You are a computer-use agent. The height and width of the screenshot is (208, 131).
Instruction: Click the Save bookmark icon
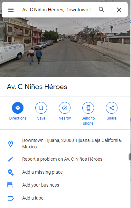41,108
